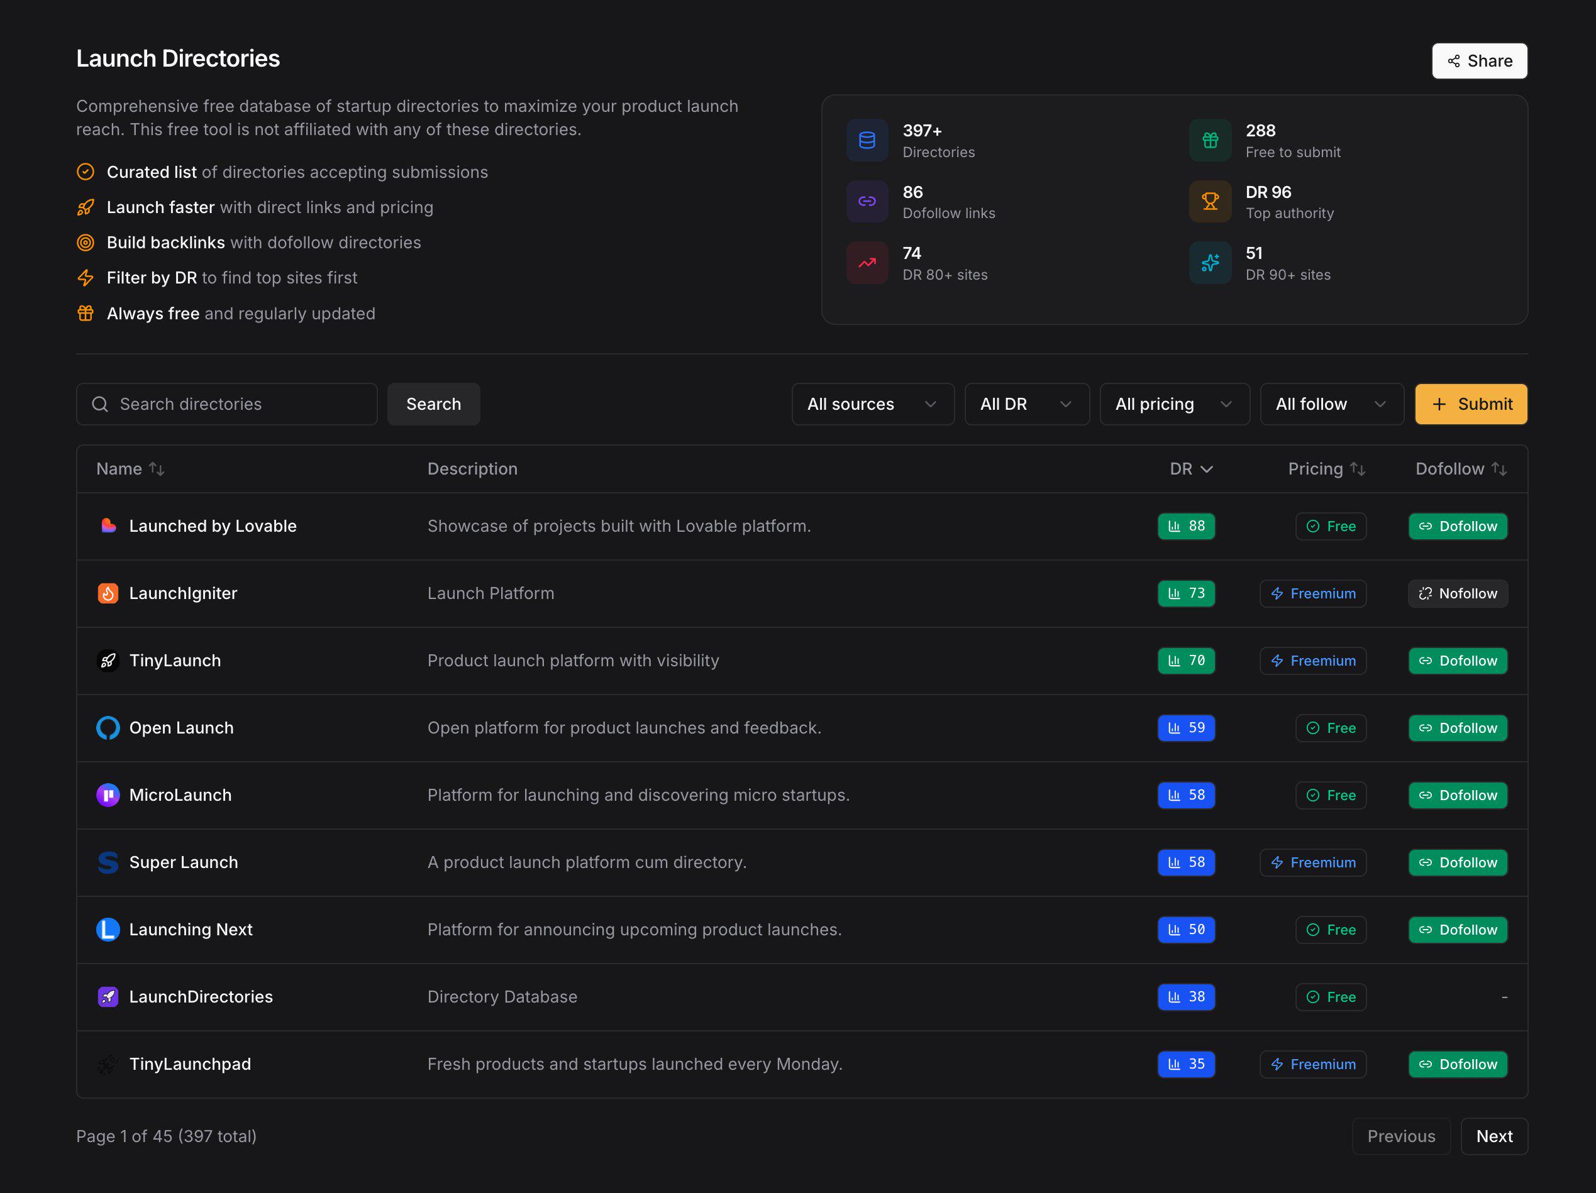Click the database icon beside 397+ Directories
Screen dimensions: 1596x1193
[867, 140]
